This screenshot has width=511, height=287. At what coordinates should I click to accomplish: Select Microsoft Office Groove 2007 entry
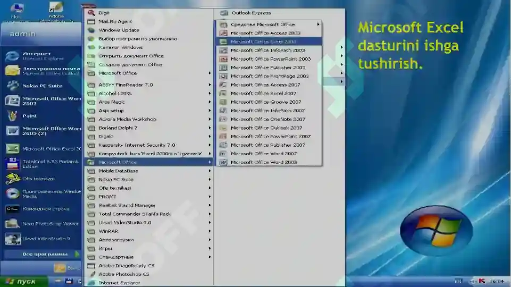pyautogui.click(x=269, y=102)
